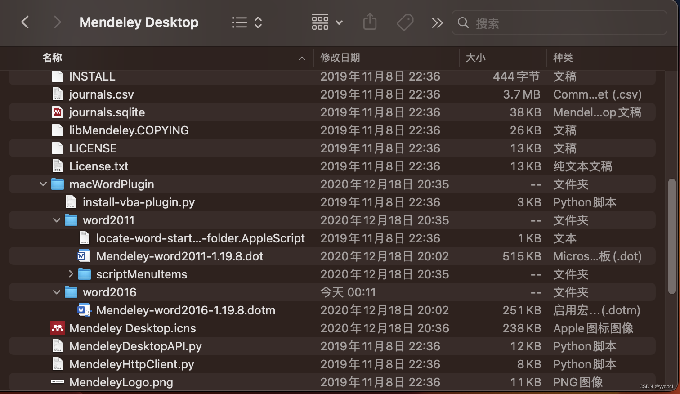Screen dimensions: 680x394
Task: Select the file name Mendeley-word2016-1.19.8.dotm
Action: tap(186, 310)
